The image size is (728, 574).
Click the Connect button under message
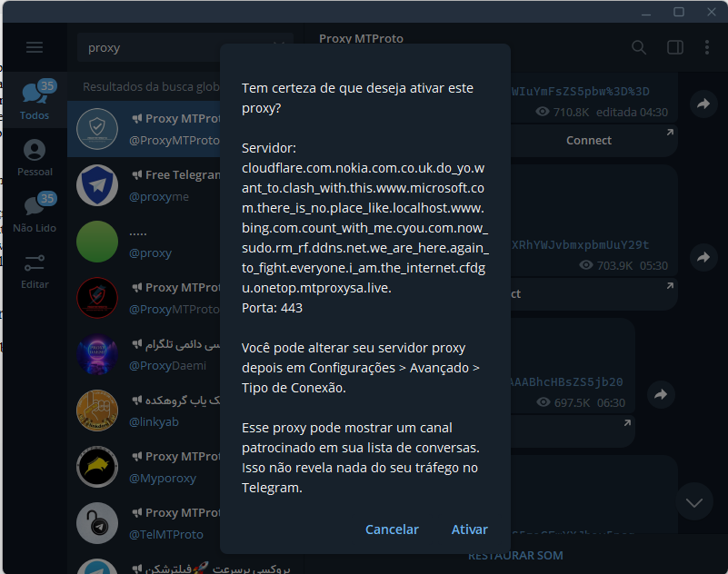pyautogui.click(x=589, y=141)
